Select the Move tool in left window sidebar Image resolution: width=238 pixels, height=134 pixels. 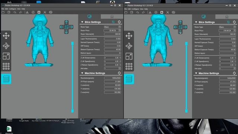tap(6, 36)
